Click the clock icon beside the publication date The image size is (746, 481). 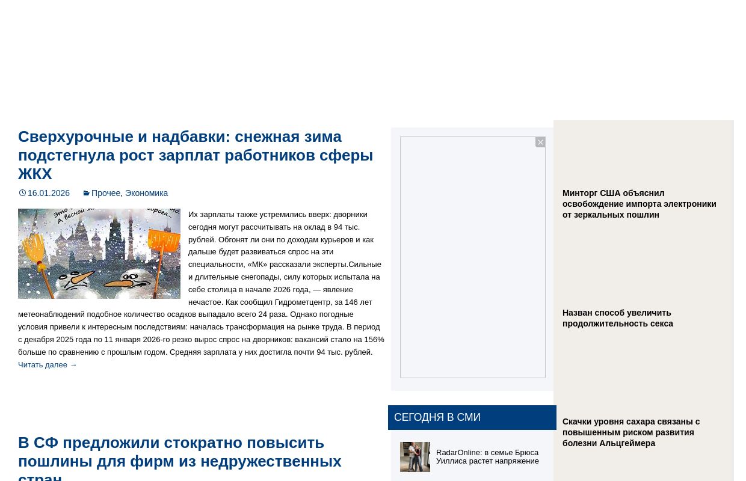pos(23,192)
